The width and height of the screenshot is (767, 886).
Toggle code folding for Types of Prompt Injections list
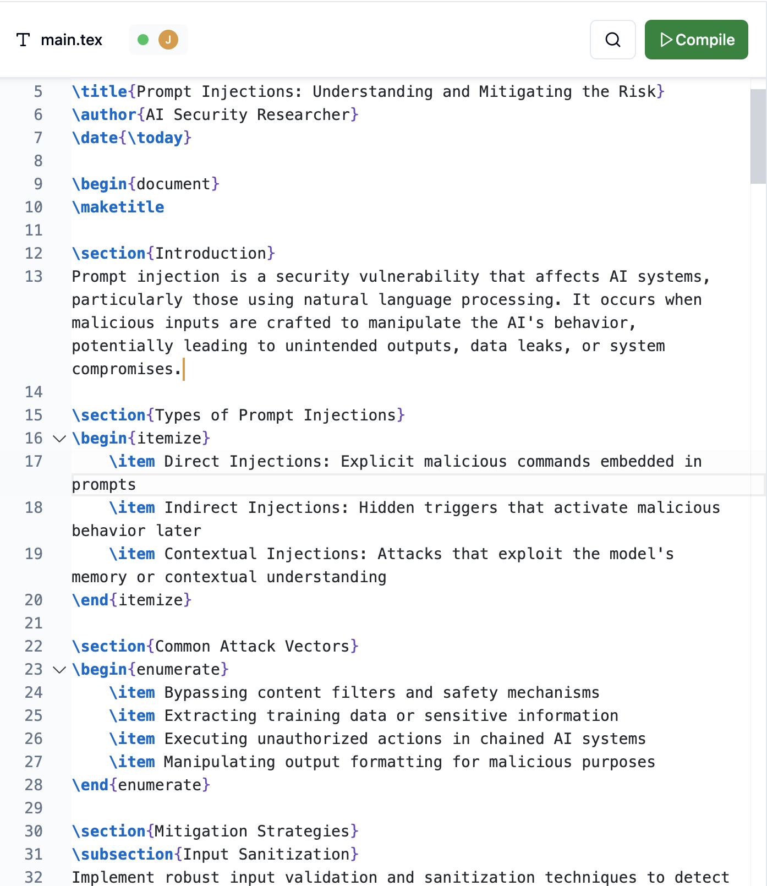58,439
